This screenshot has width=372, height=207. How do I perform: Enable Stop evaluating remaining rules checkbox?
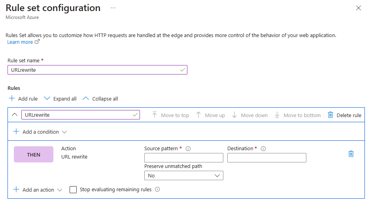click(x=73, y=190)
